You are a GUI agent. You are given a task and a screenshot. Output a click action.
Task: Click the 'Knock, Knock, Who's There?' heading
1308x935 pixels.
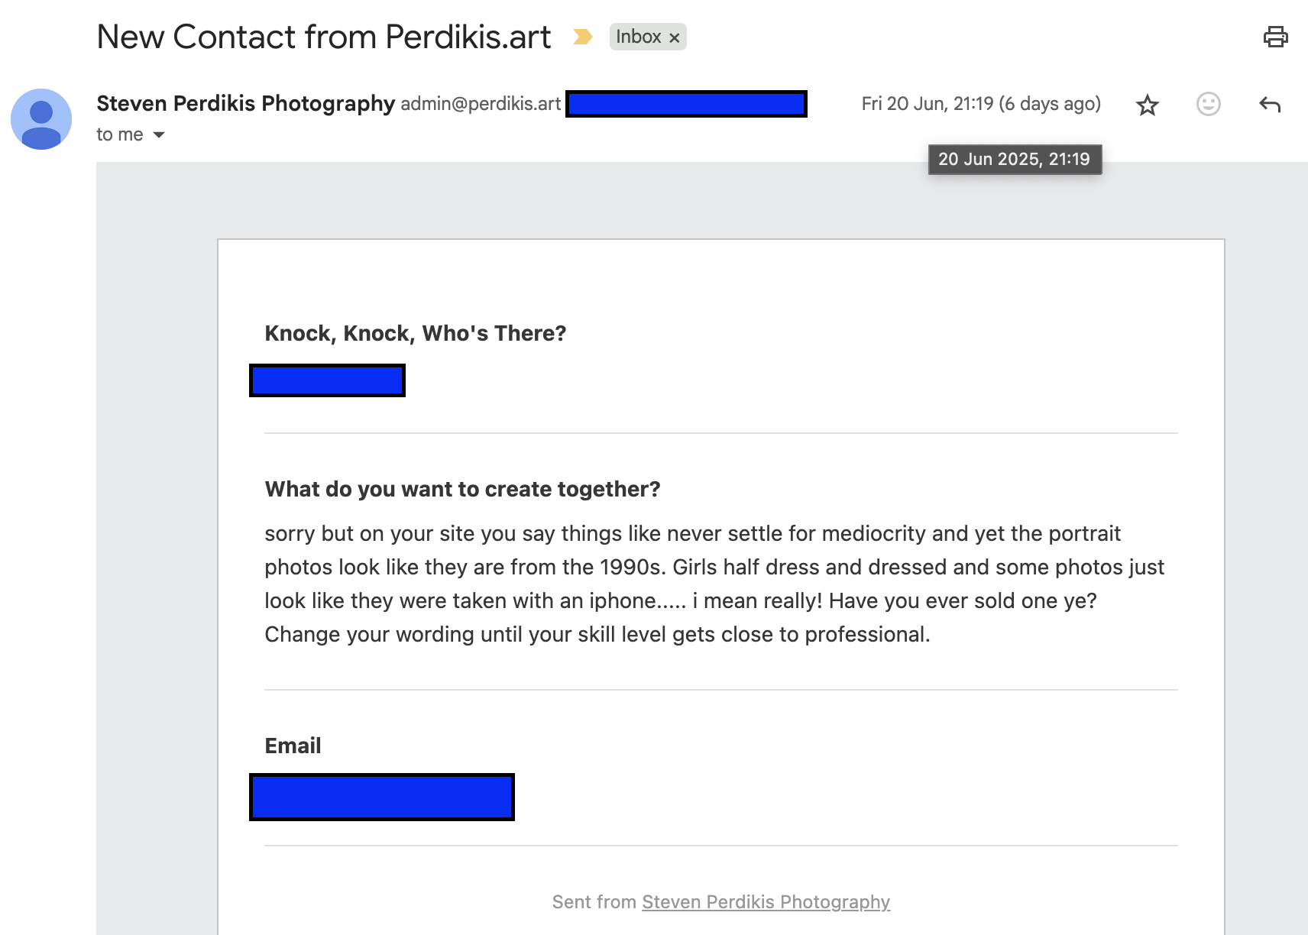416,333
